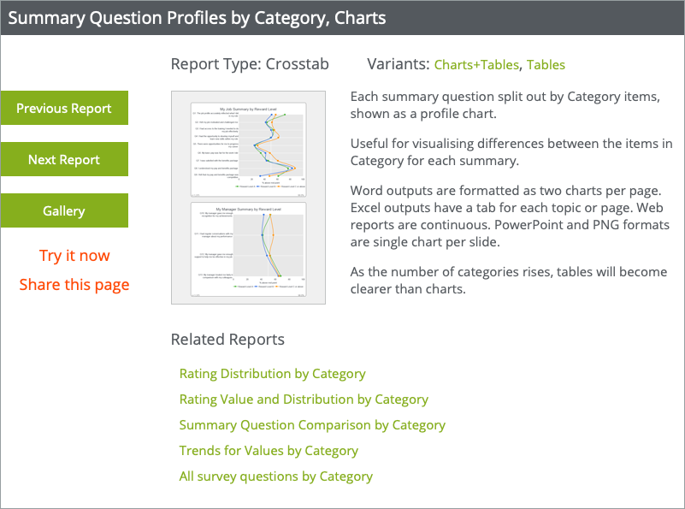View the Tables variant
This screenshot has width=685, height=509.
point(546,65)
